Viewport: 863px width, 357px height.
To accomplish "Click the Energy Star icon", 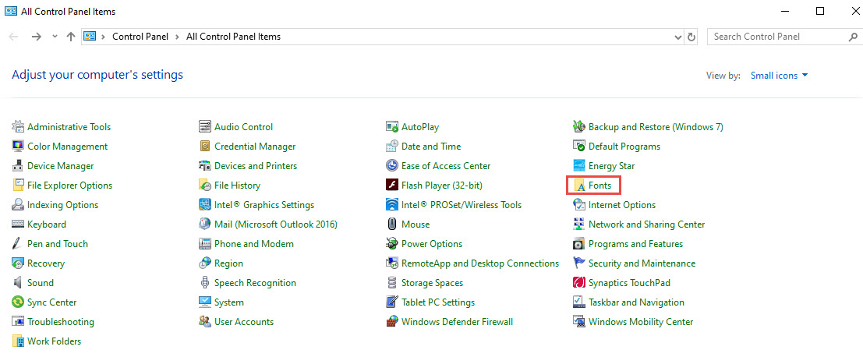I will [x=579, y=166].
